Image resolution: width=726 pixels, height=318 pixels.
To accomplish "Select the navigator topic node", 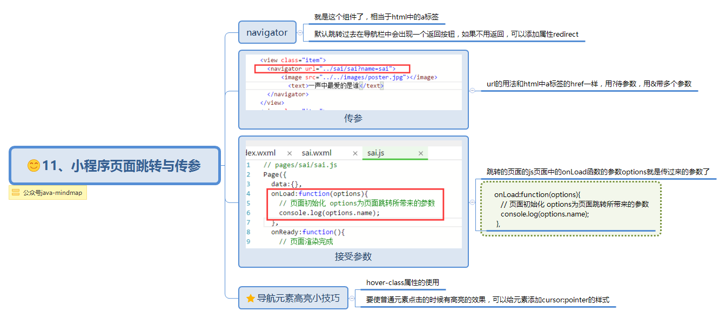I will 267,32.
